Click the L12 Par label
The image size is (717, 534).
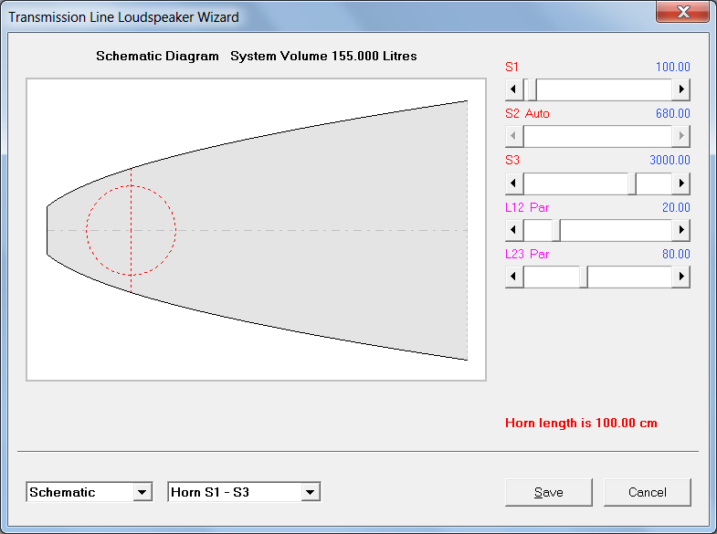(x=527, y=207)
